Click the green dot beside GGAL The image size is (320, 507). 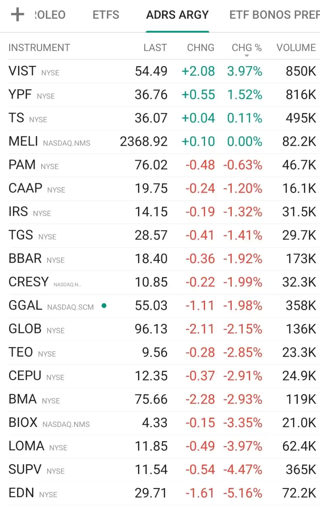(104, 306)
